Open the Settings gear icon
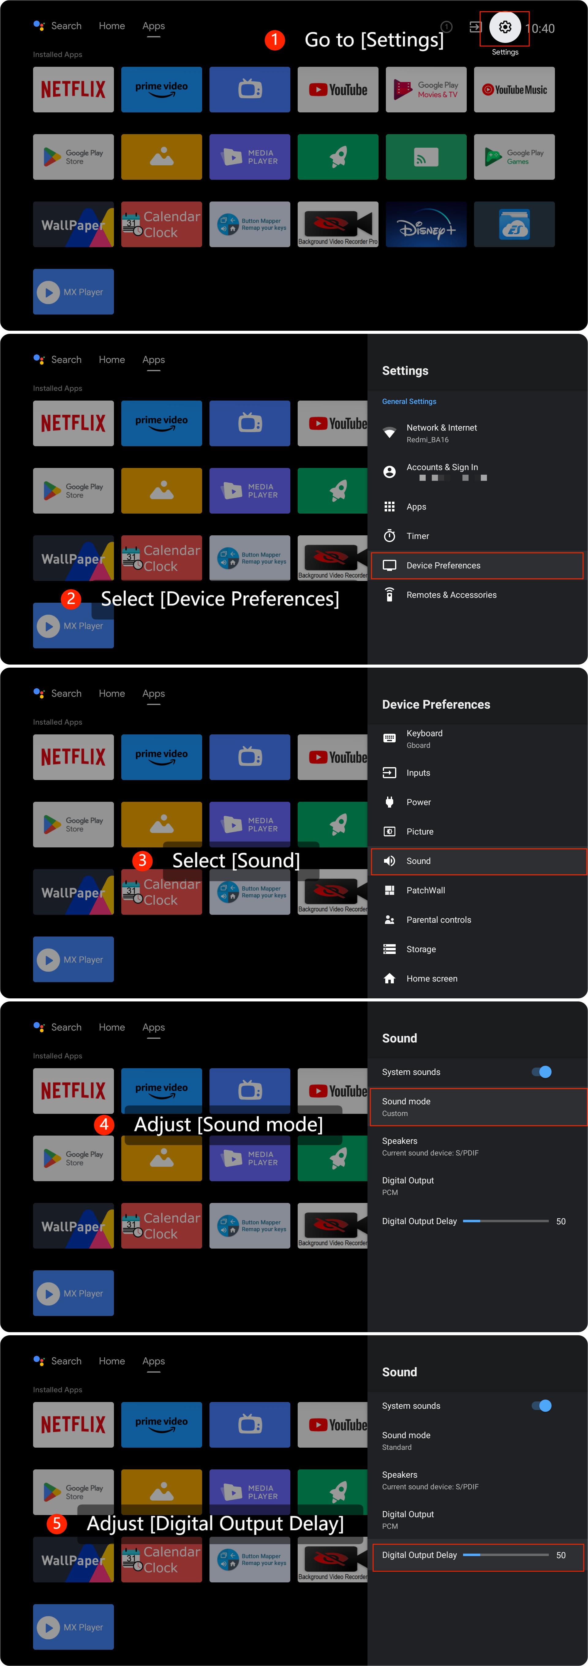The height and width of the screenshot is (1666, 588). tap(505, 27)
